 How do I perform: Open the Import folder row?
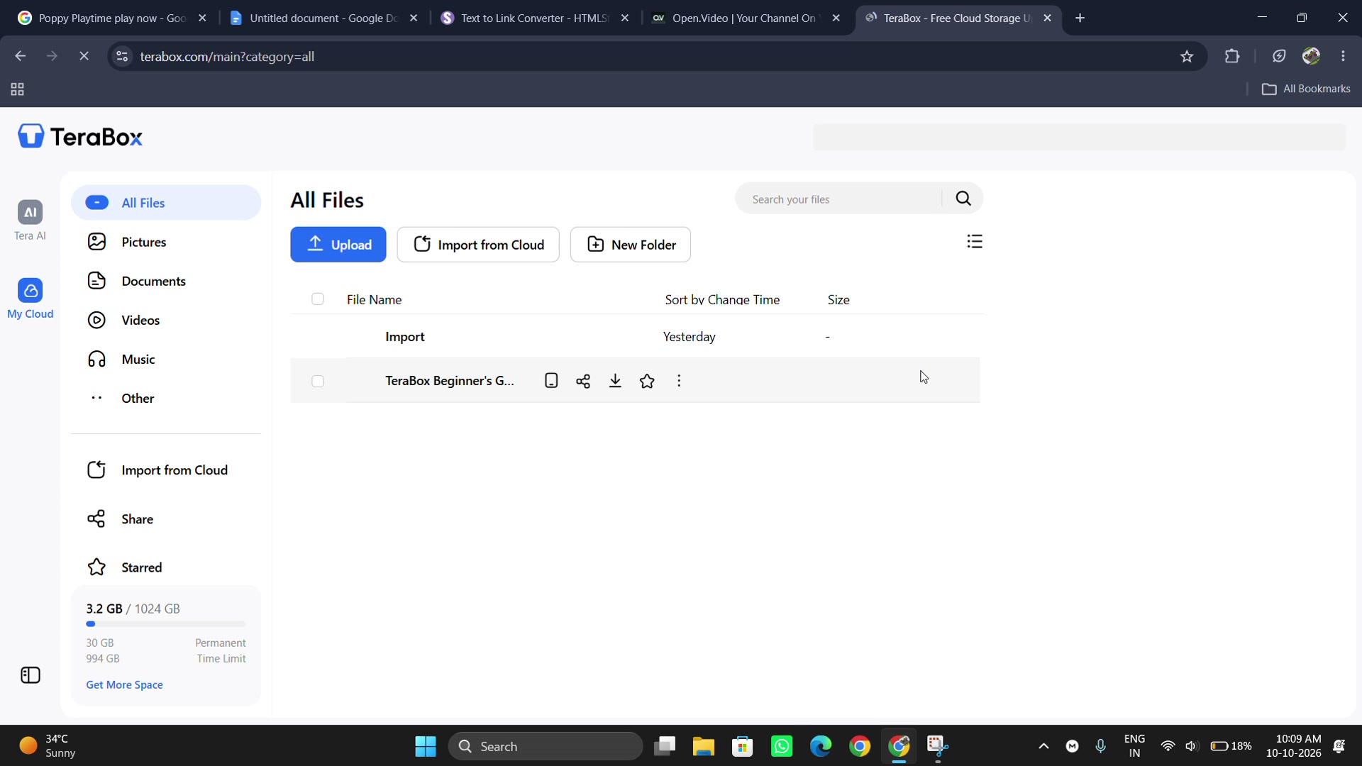point(636,337)
